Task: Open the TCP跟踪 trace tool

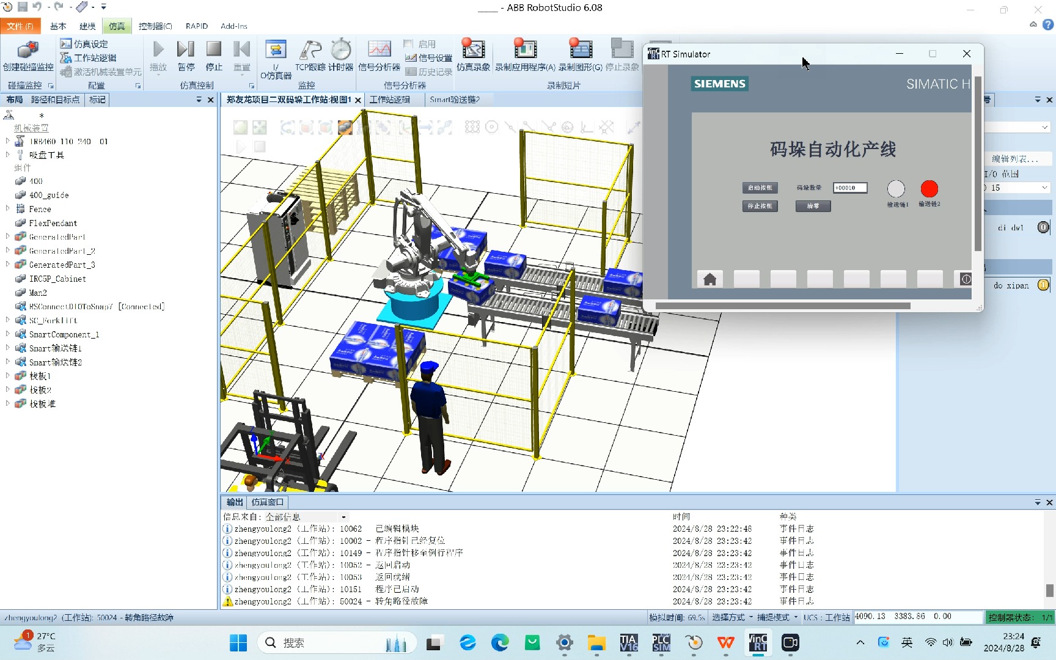Action: click(x=310, y=56)
